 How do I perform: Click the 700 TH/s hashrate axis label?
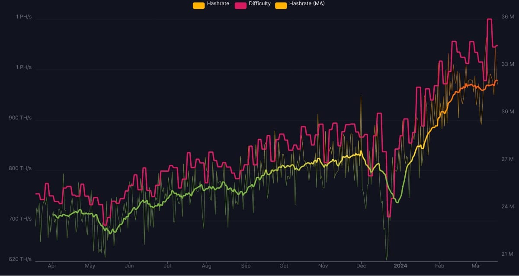(x=20, y=219)
